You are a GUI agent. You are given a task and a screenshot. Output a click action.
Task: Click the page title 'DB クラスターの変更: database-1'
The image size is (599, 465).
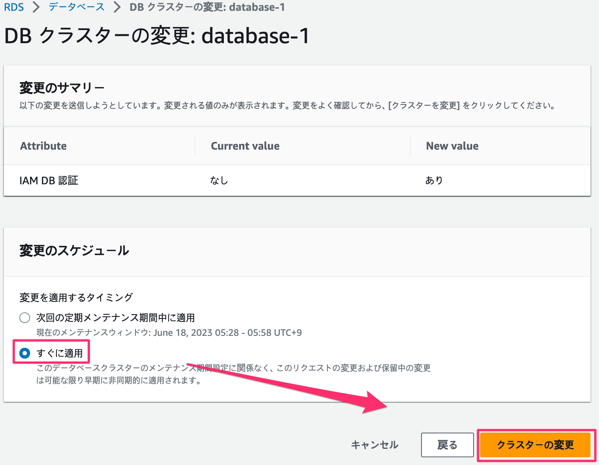tap(157, 36)
